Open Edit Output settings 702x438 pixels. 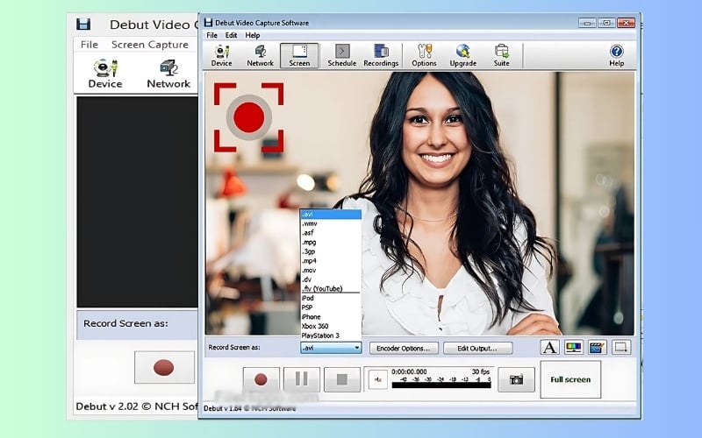(x=477, y=348)
